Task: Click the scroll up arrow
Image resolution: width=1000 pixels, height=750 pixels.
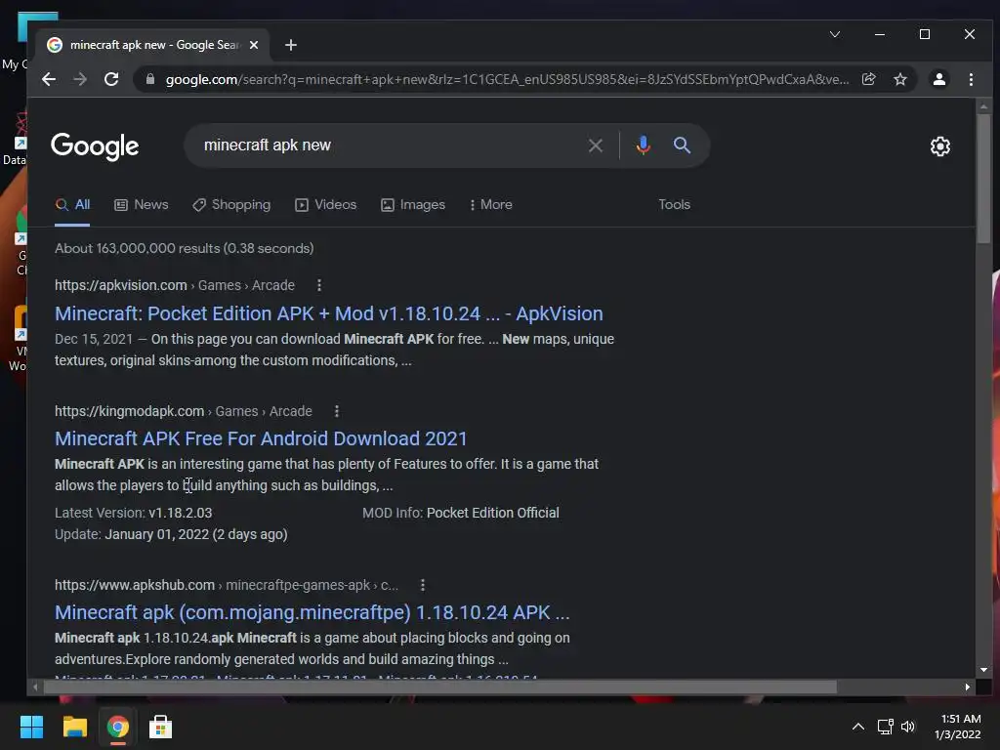Action: click(x=983, y=106)
